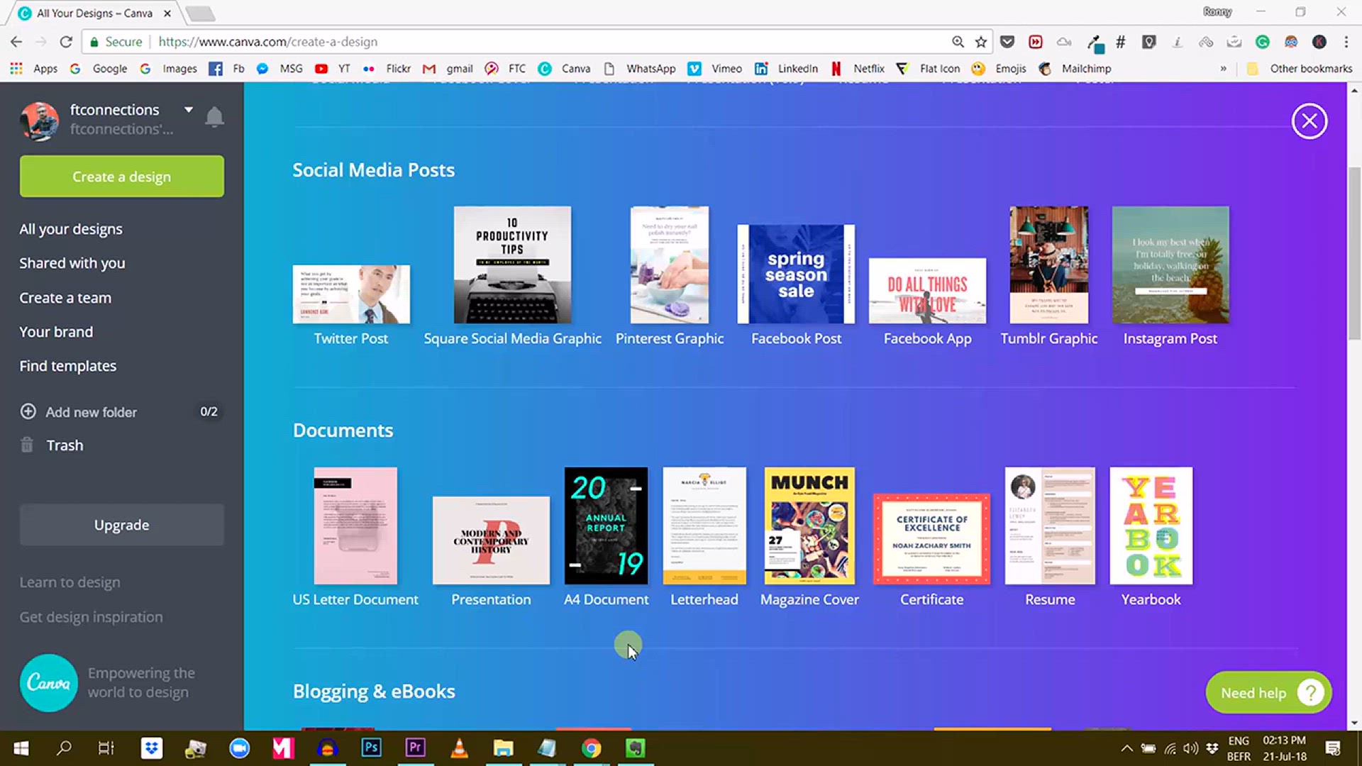Select the US Letter Document template
Screen dimensions: 1362x766
355,526
